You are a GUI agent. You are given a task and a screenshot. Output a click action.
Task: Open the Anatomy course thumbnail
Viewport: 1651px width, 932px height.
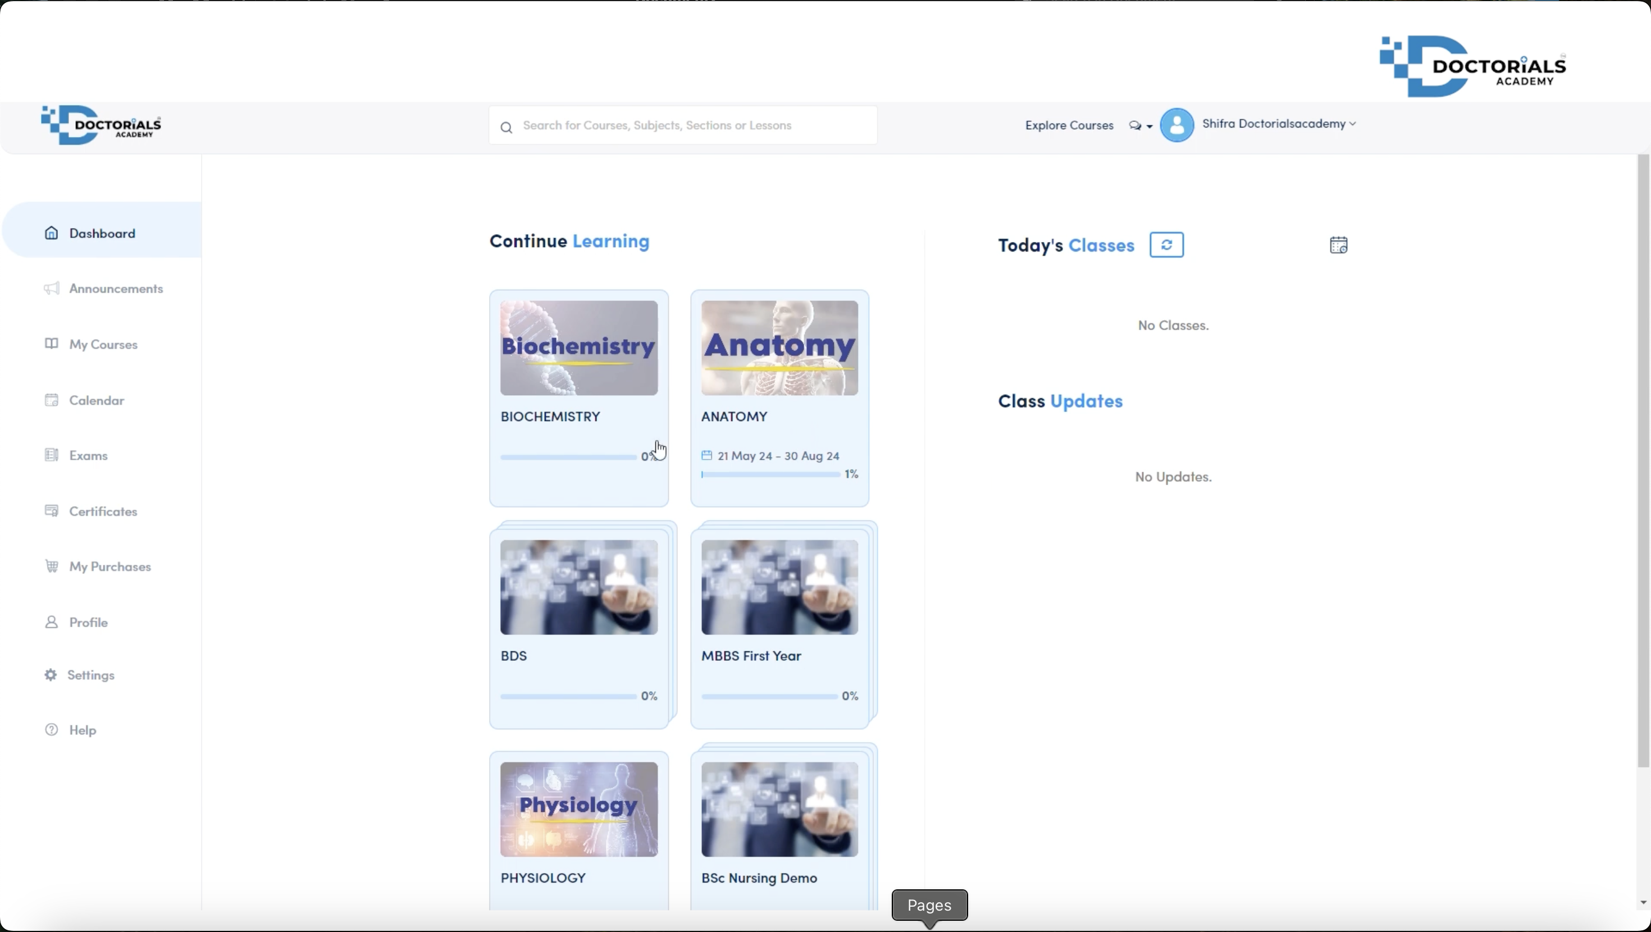tap(779, 348)
